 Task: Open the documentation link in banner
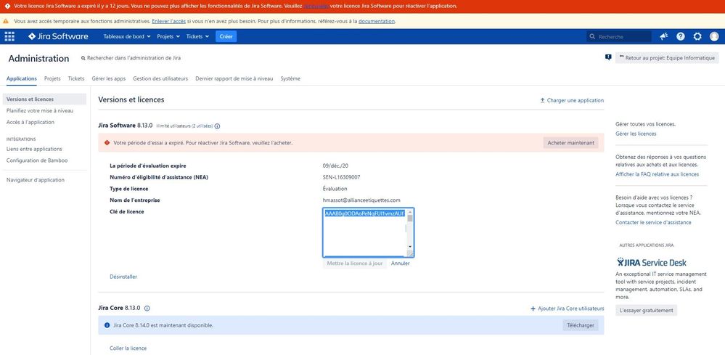pyautogui.click(x=377, y=21)
